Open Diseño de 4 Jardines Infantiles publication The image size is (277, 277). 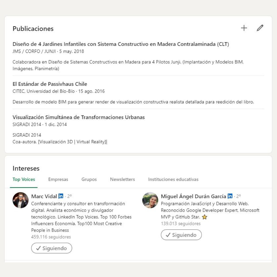121,44
